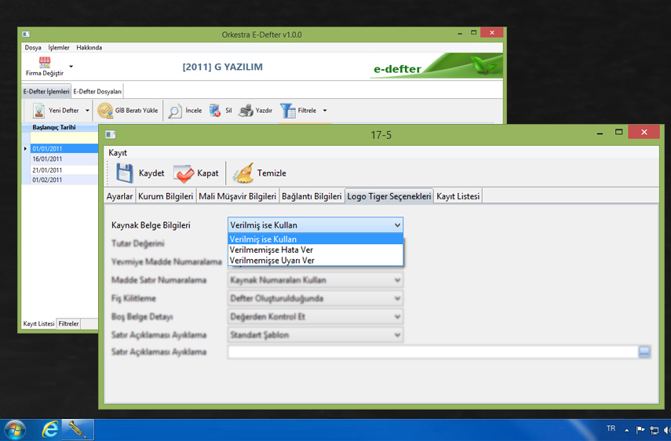Click the Temizle broom icon

[x=243, y=173]
